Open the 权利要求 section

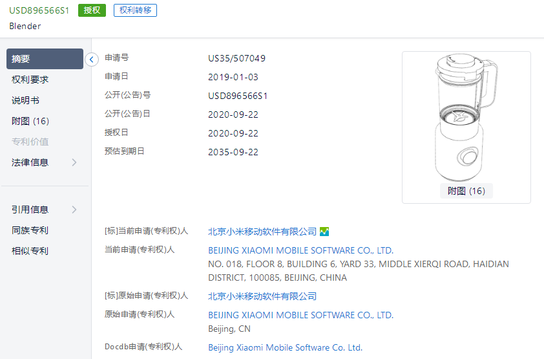pyautogui.click(x=30, y=80)
